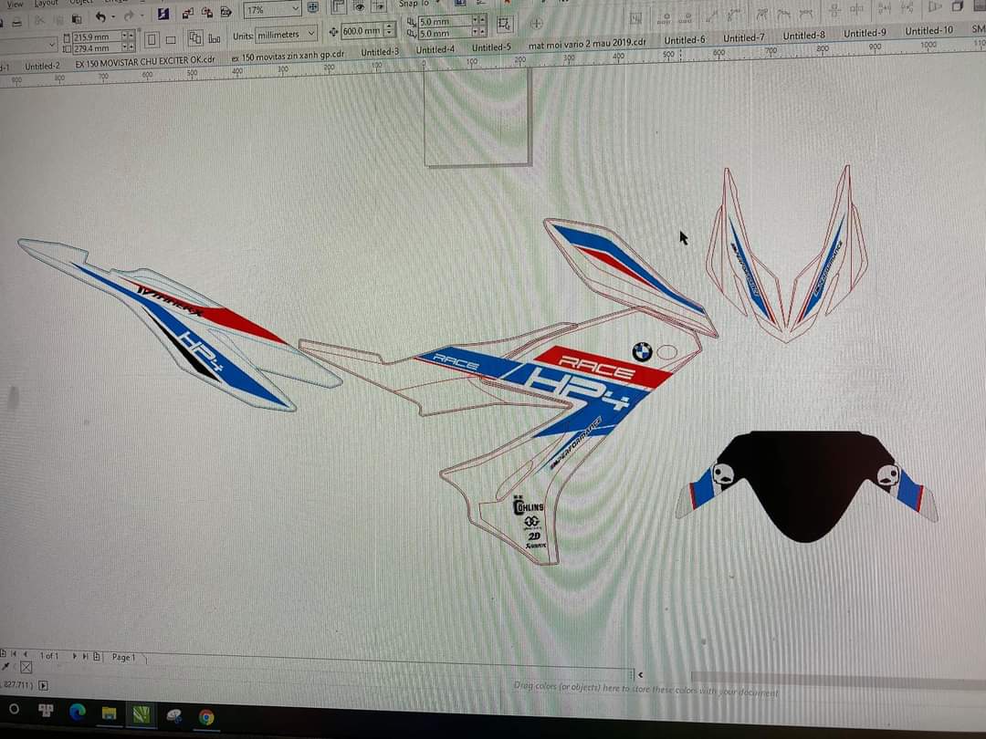
Task: Switch to mat moi vario 2 mau 2019.cdr tab
Action: coord(587,44)
